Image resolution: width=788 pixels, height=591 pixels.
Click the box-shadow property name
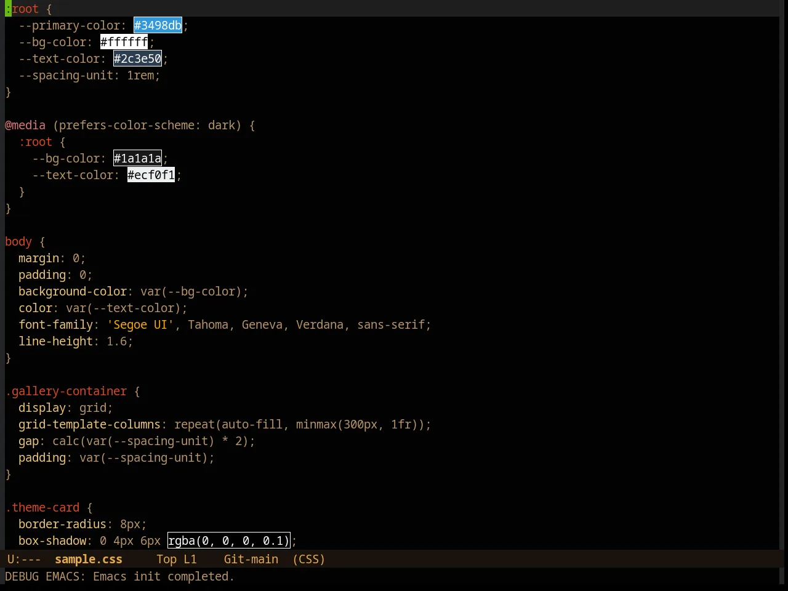click(52, 541)
